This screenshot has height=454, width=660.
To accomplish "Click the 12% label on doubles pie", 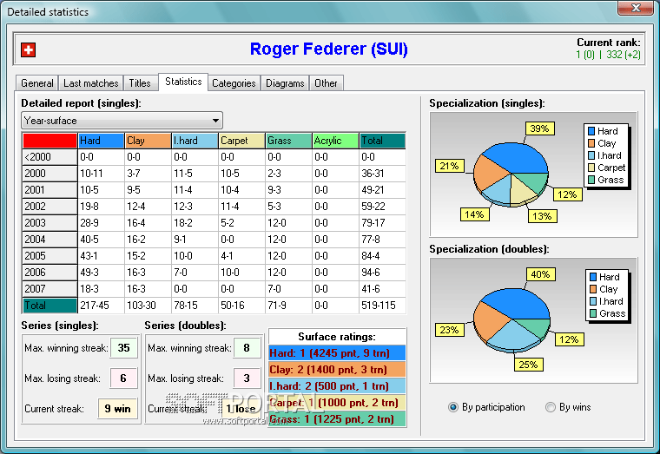I will [x=569, y=339].
